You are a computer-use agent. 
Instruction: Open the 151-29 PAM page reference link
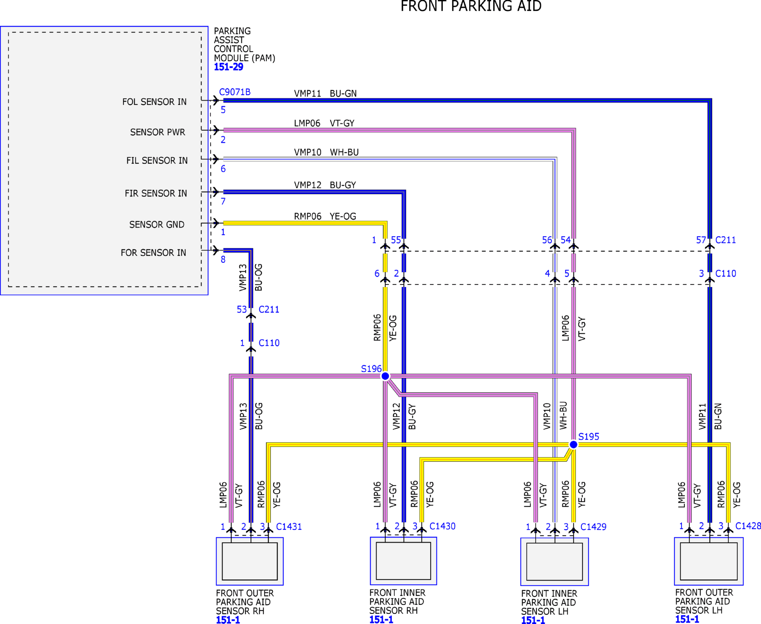229,67
